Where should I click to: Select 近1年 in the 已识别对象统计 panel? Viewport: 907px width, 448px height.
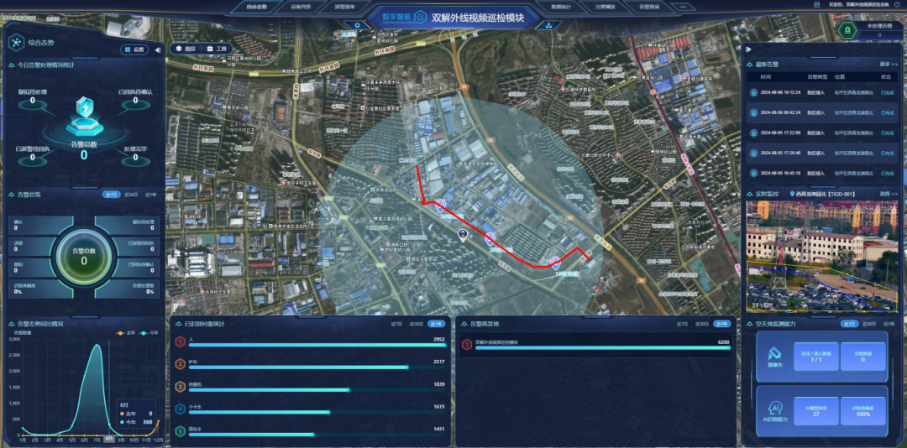pos(438,324)
